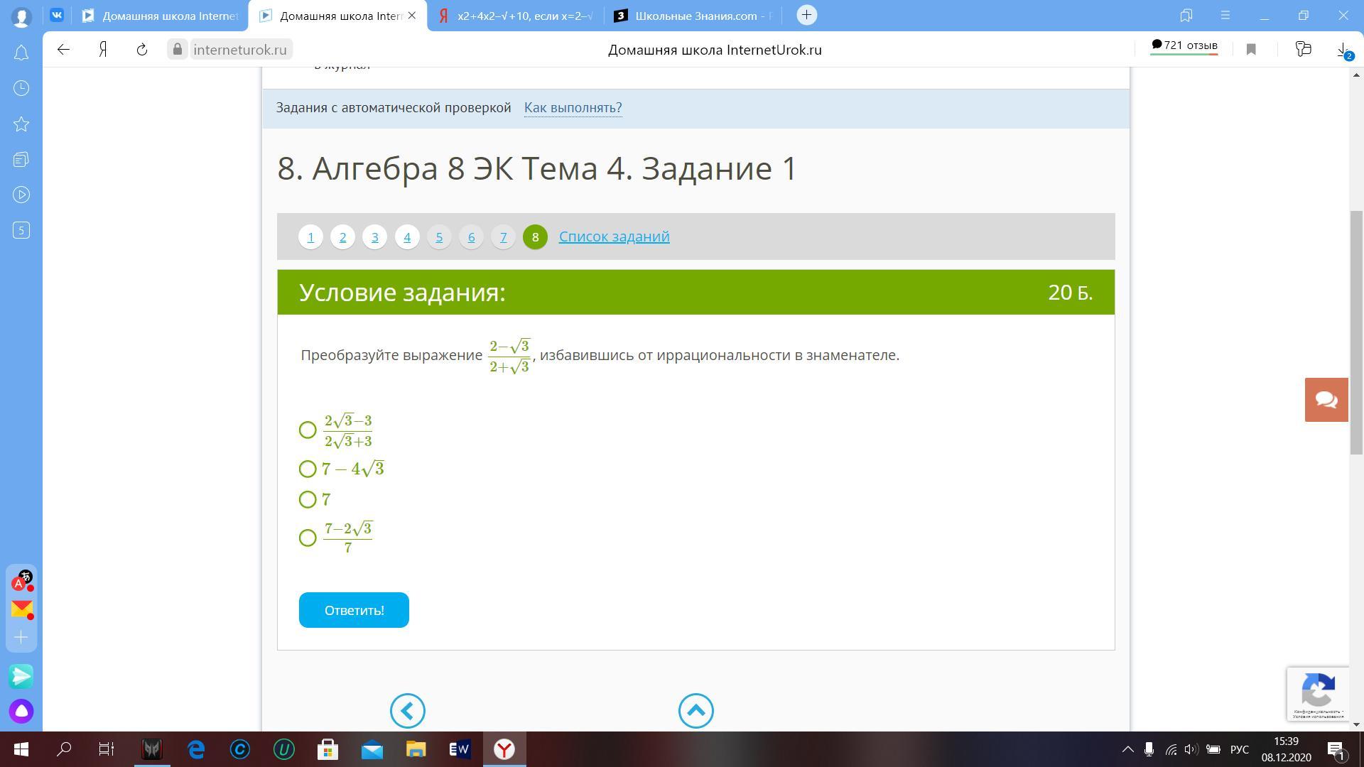Expand hidden system tray icons chevron
The image size is (1364, 767).
1127,749
